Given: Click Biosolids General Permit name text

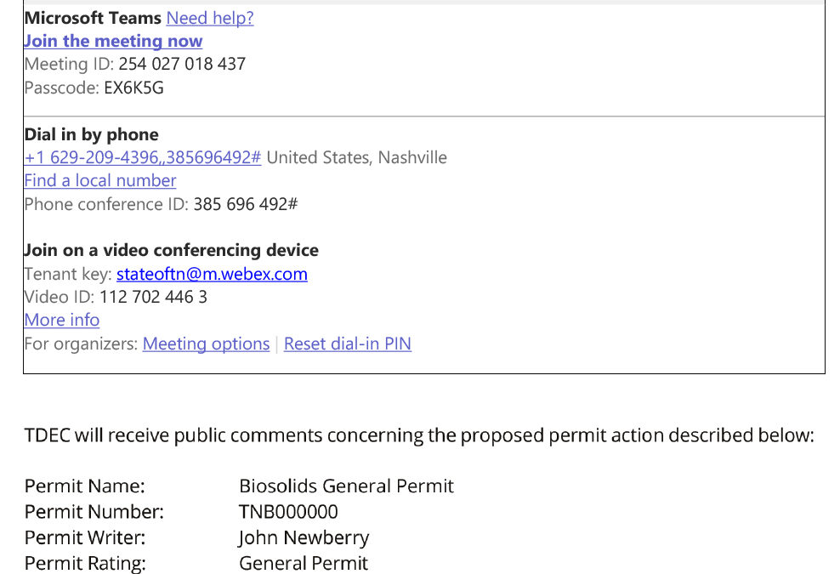Looking at the screenshot, I should point(346,486).
